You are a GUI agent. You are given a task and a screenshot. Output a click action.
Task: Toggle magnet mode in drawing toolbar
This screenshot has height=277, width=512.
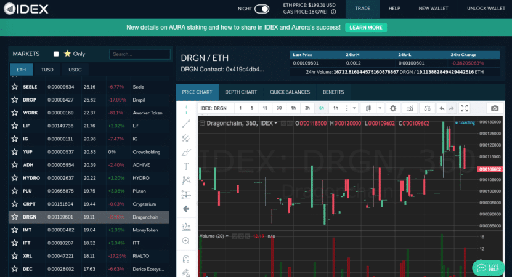click(x=186, y=259)
